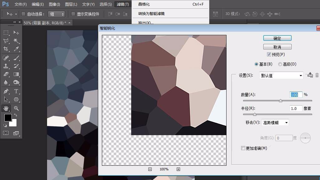
Task: Select the 高级(D) radio option
Action: 280,64
